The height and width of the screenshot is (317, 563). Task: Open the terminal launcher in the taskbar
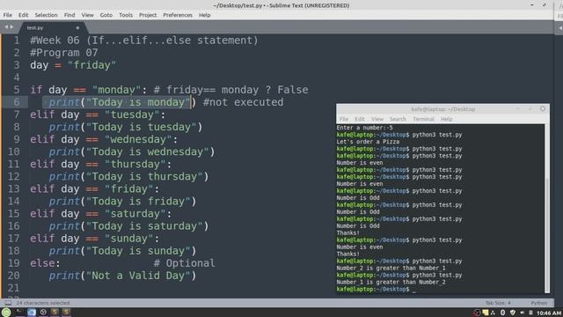point(19,313)
